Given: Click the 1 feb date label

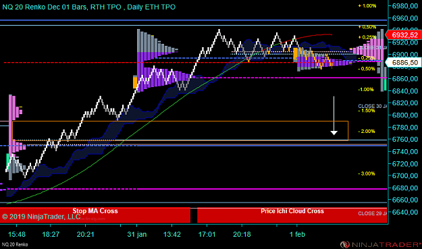Looking at the screenshot, I should coord(297,234).
